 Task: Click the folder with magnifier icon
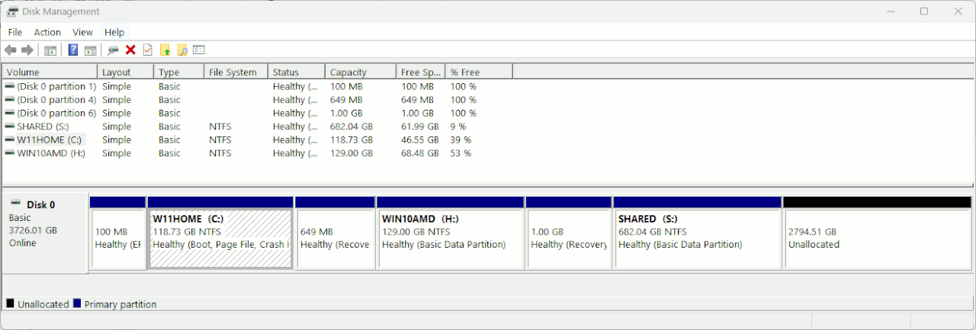point(182,50)
